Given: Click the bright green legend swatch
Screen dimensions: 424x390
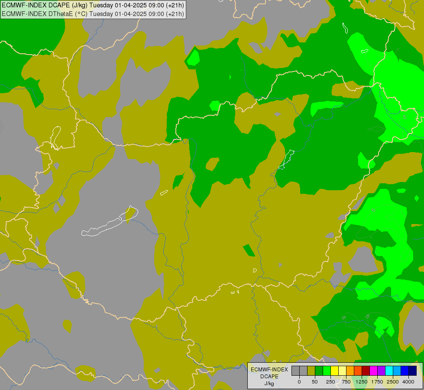Looking at the screenshot, I should 327,370.
